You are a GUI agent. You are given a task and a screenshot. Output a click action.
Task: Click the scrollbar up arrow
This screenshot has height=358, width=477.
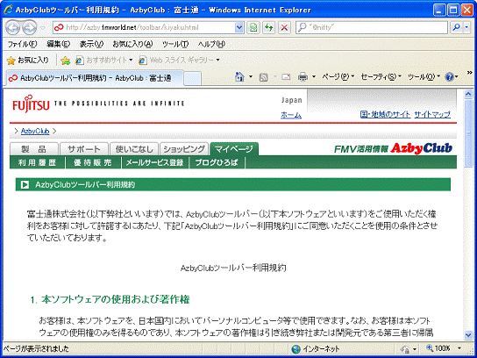click(x=468, y=95)
